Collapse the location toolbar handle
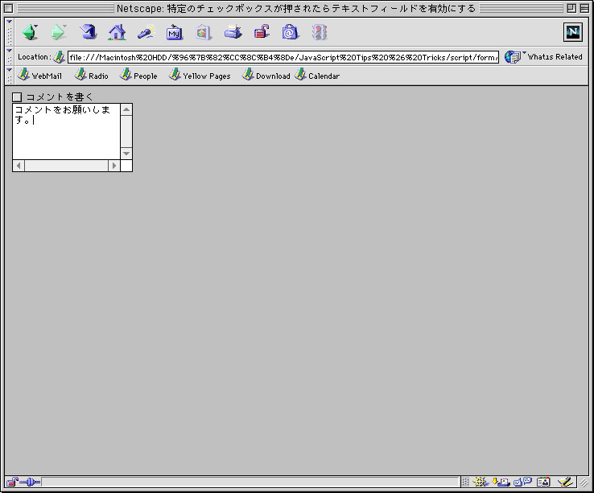The height and width of the screenshot is (493, 594). point(10,57)
